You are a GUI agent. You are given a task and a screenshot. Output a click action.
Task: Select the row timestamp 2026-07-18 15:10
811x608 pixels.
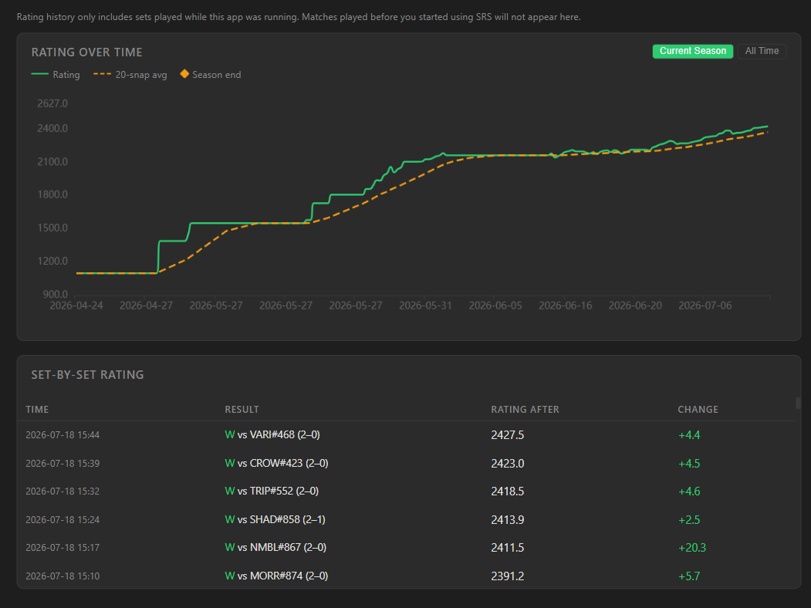[63, 576]
